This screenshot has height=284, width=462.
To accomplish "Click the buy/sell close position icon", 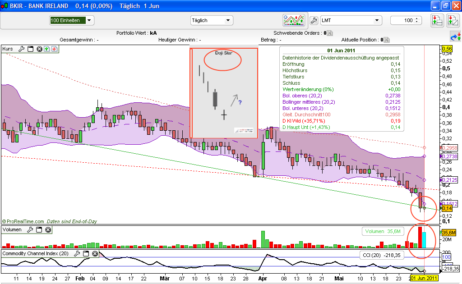I will (453, 21).
